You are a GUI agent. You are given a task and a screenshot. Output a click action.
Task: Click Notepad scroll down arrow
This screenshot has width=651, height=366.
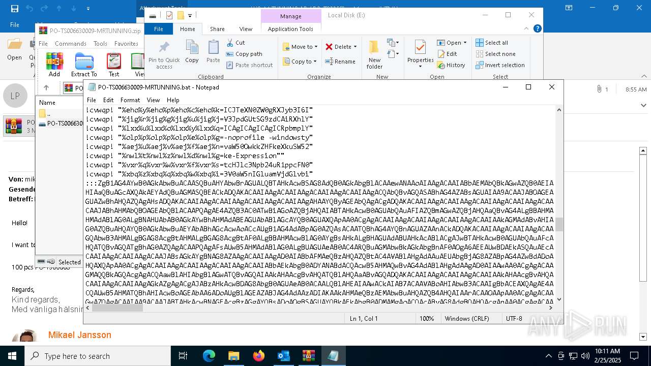click(559, 299)
